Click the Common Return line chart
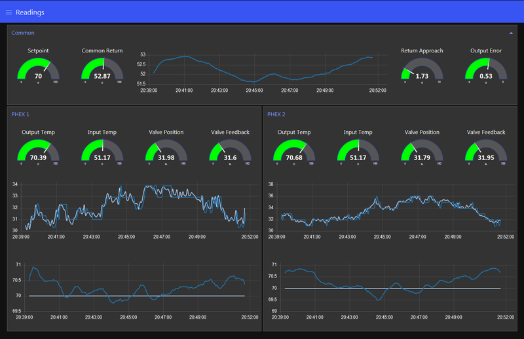 click(263, 72)
